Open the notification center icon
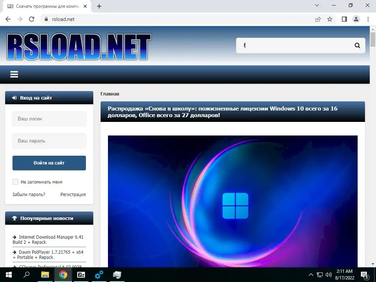The image size is (376, 282). (364, 275)
